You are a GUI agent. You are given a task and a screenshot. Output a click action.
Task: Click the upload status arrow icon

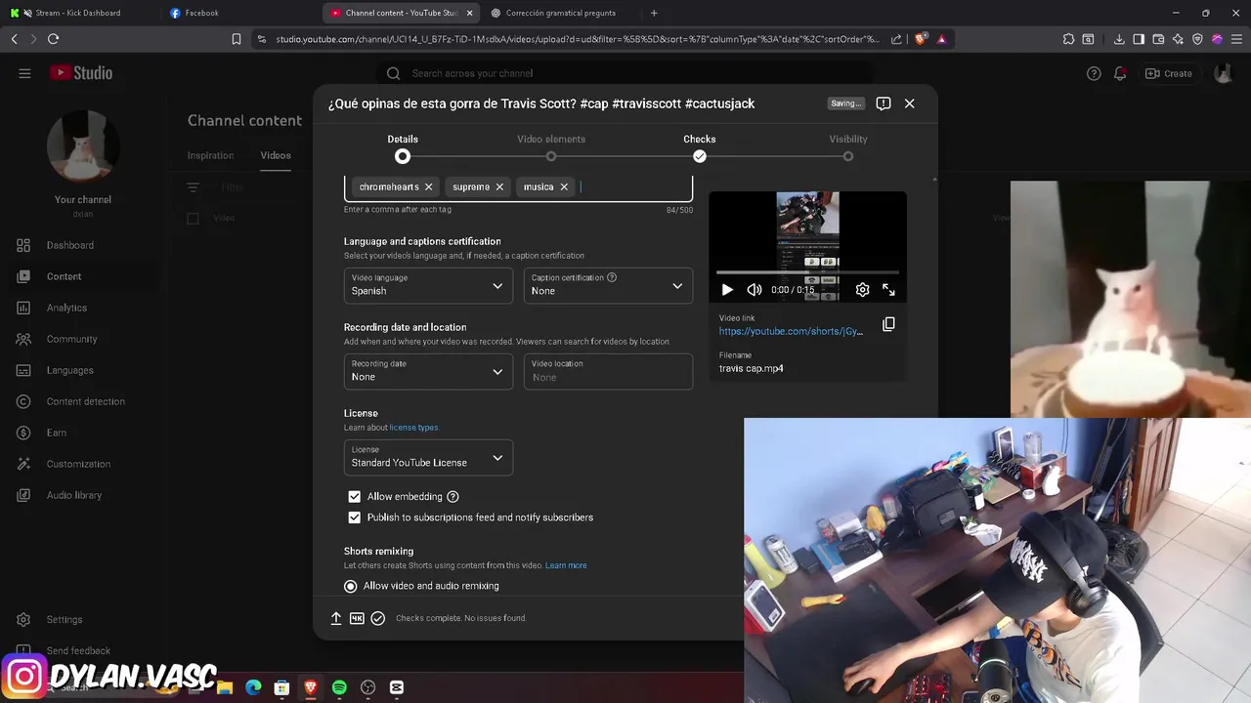(x=336, y=618)
